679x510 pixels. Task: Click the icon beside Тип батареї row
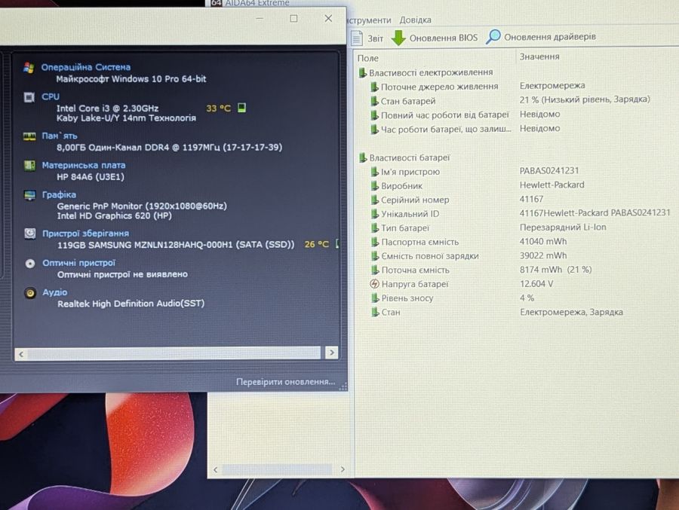click(x=375, y=228)
